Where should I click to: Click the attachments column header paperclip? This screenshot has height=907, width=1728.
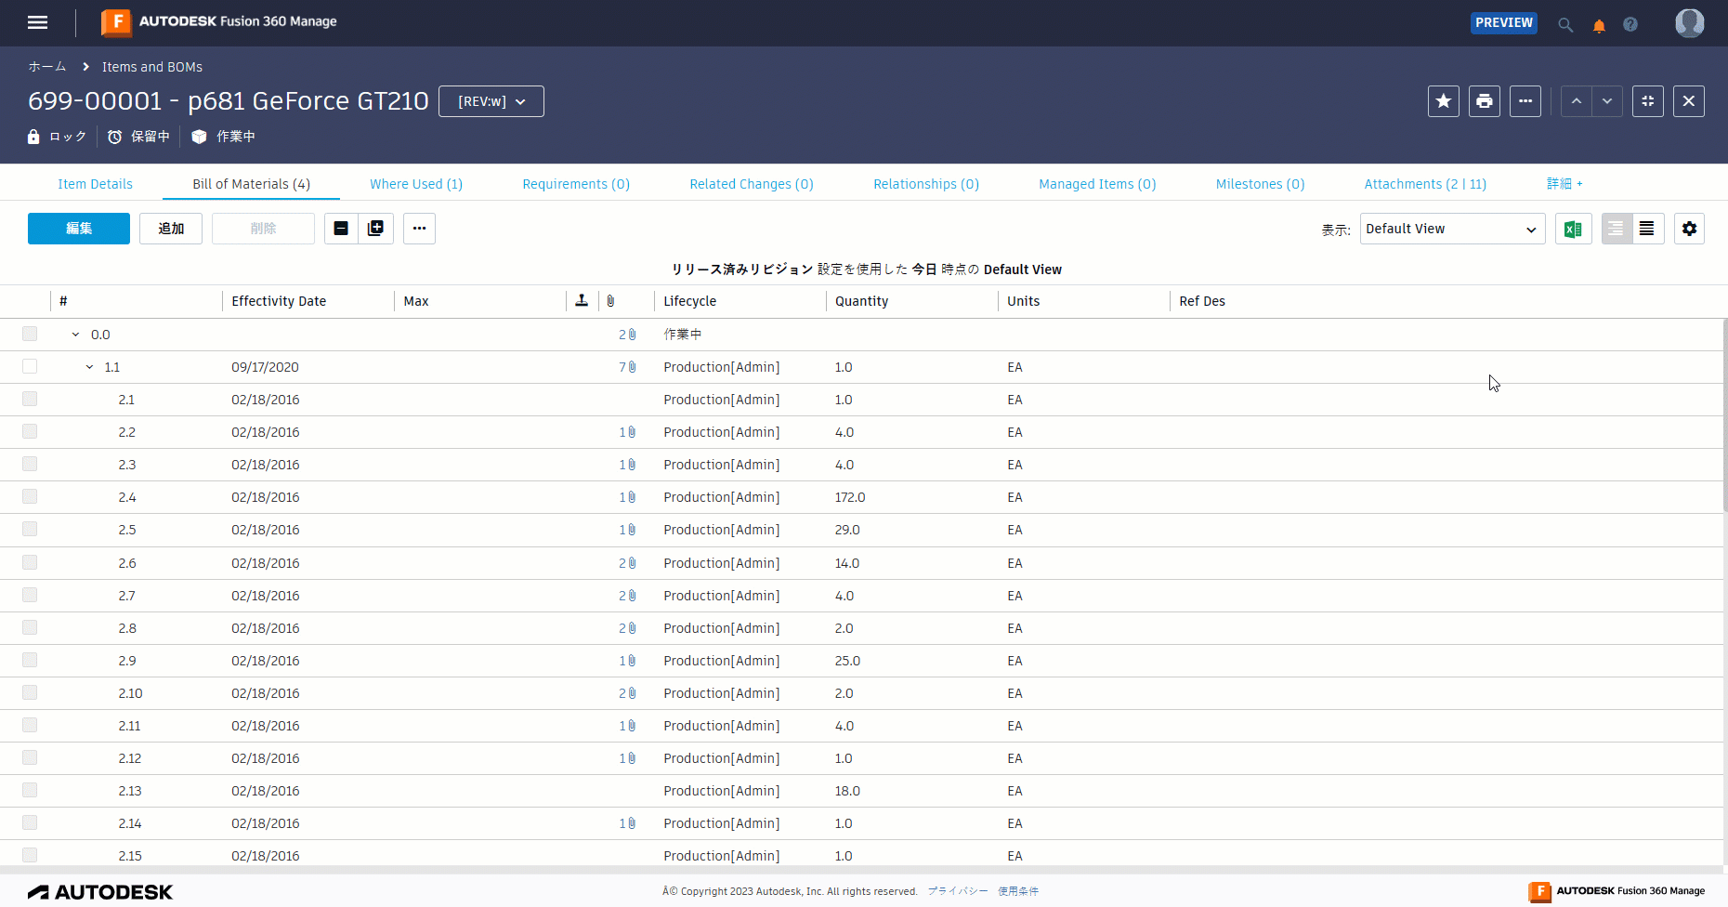click(610, 301)
